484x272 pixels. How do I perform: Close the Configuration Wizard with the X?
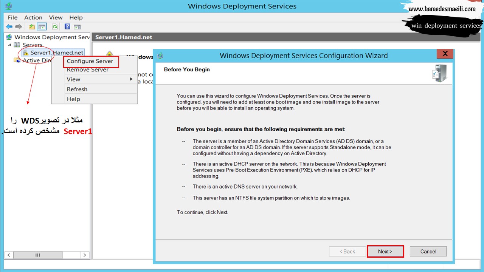pos(445,54)
